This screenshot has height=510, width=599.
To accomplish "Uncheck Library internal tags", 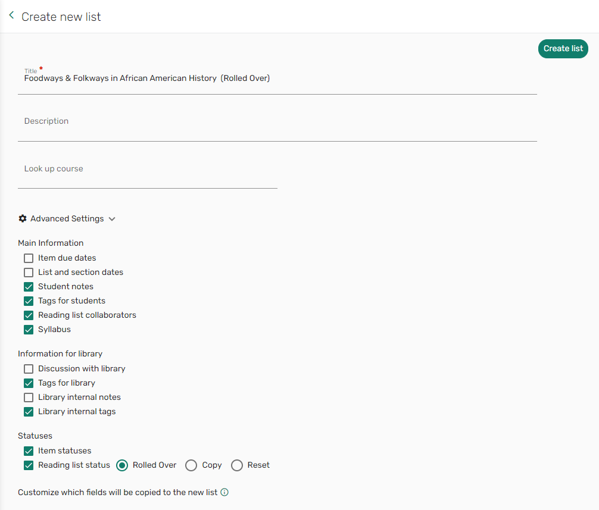I will pos(29,412).
